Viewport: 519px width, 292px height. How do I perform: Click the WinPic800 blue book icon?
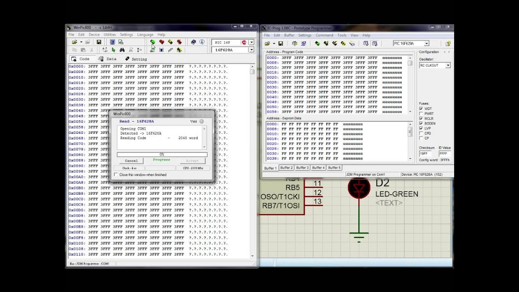point(193,42)
